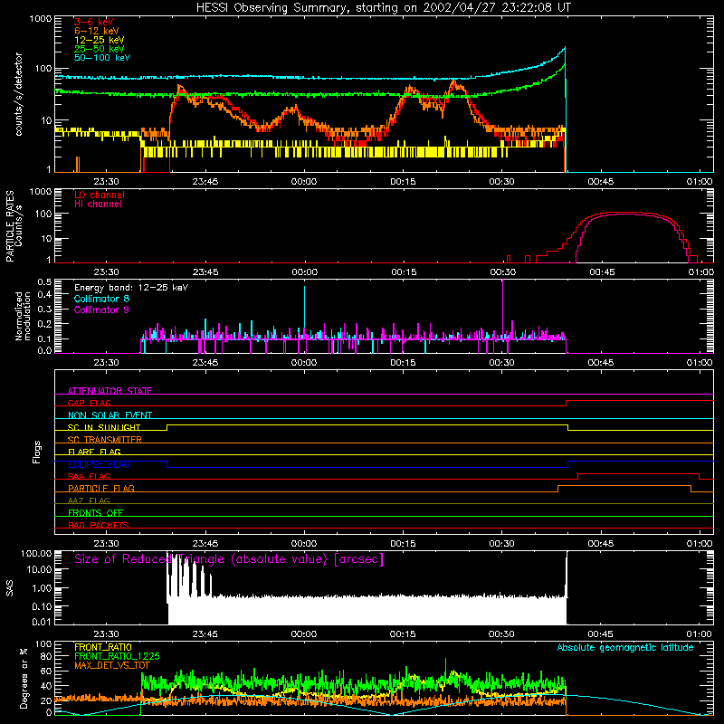Select the FLARE_FLAG label
Viewport: 724px width, 724px height.
pos(94,452)
